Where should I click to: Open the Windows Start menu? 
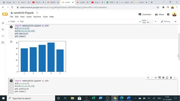coord(3,98)
